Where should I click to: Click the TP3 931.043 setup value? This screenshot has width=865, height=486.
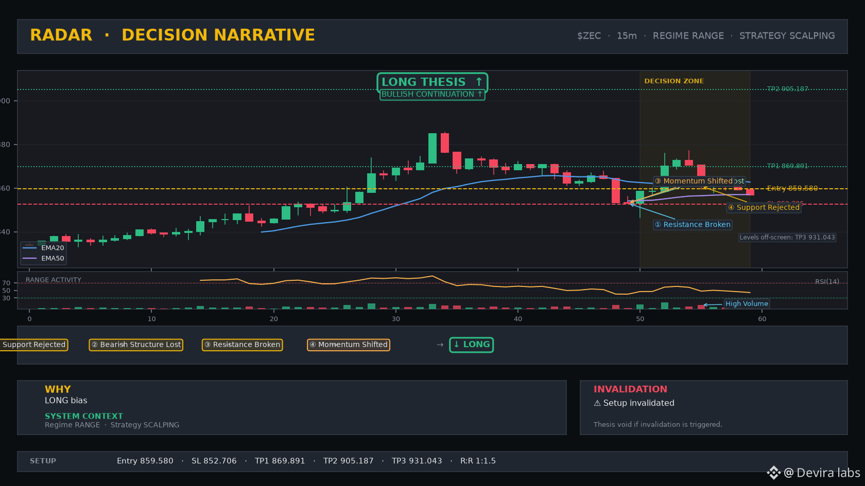417,461
